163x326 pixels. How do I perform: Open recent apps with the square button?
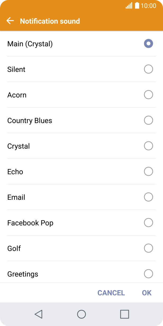point(124,314)
